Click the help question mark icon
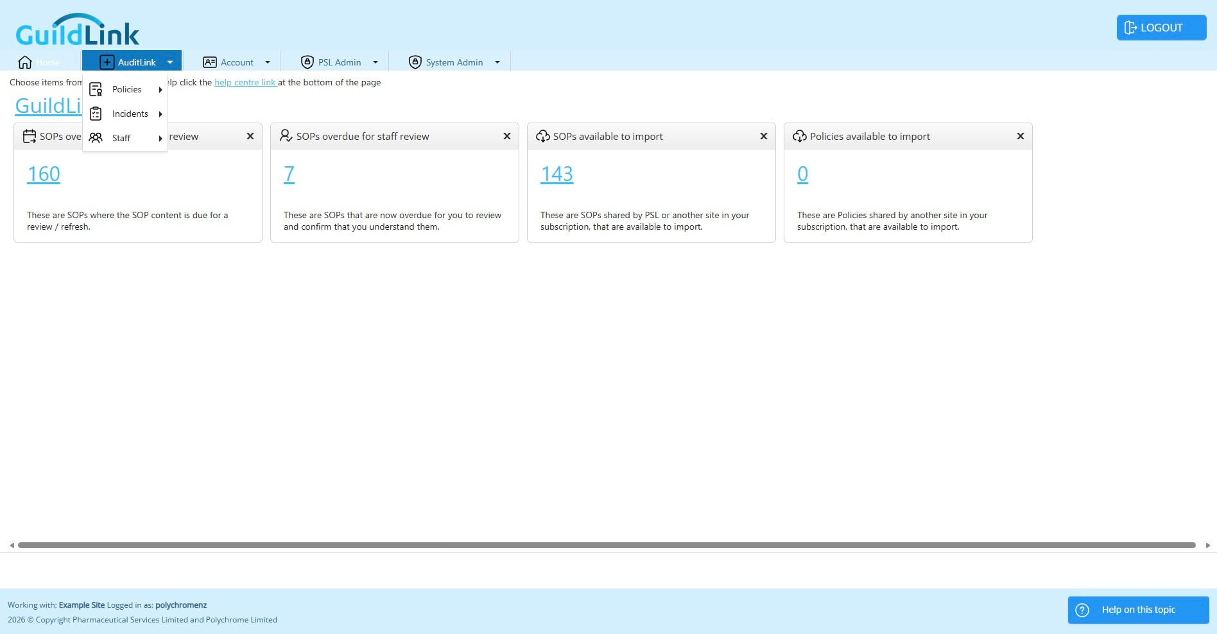 (x=1082, y=610)
